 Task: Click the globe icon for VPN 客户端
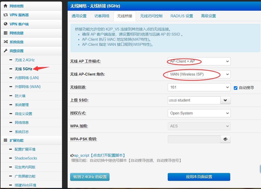click(x=5, y=24)
